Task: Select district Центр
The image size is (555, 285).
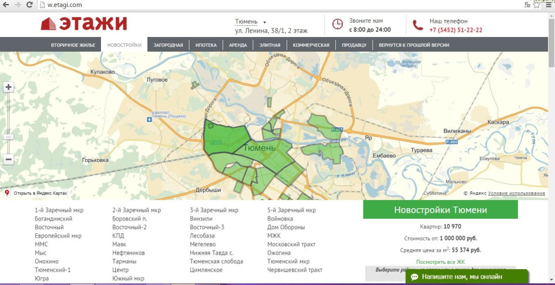Action: 121,270
